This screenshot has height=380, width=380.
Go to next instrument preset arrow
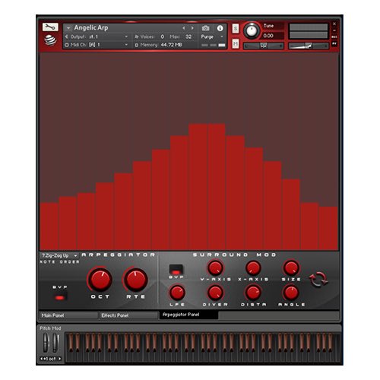tap(192, 28)
